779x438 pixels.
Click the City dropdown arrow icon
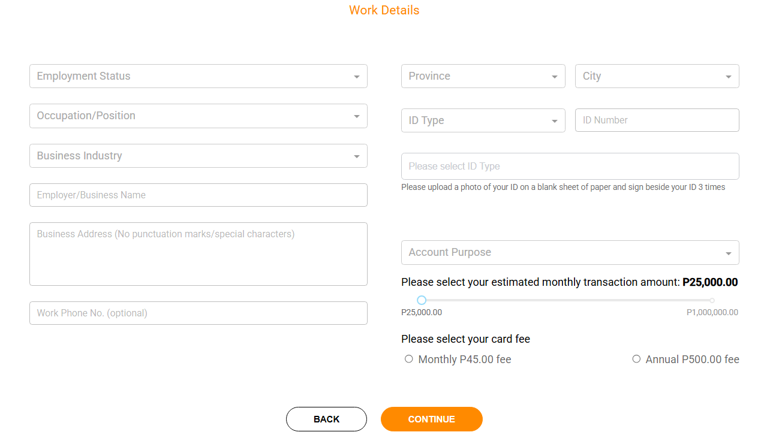729,77
